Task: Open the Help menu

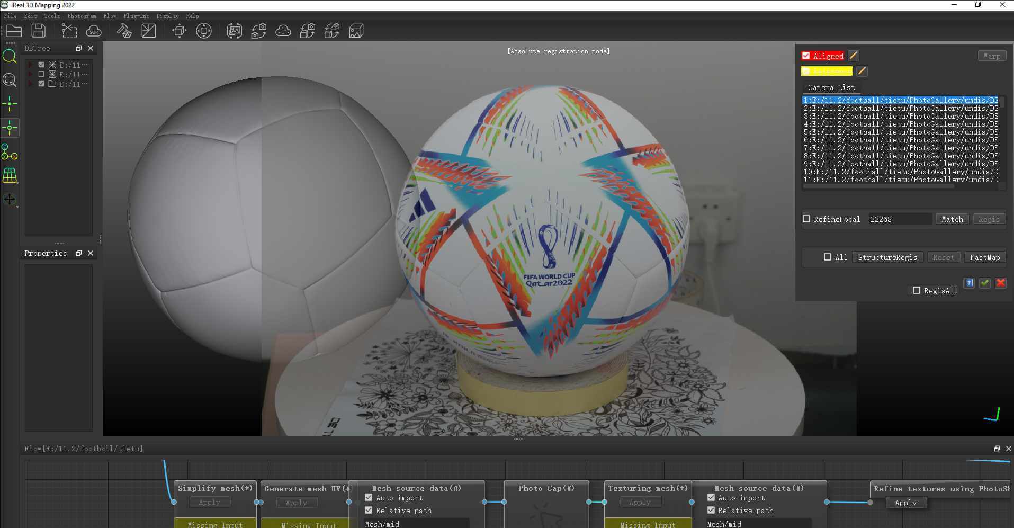Action: coord(192,16)
